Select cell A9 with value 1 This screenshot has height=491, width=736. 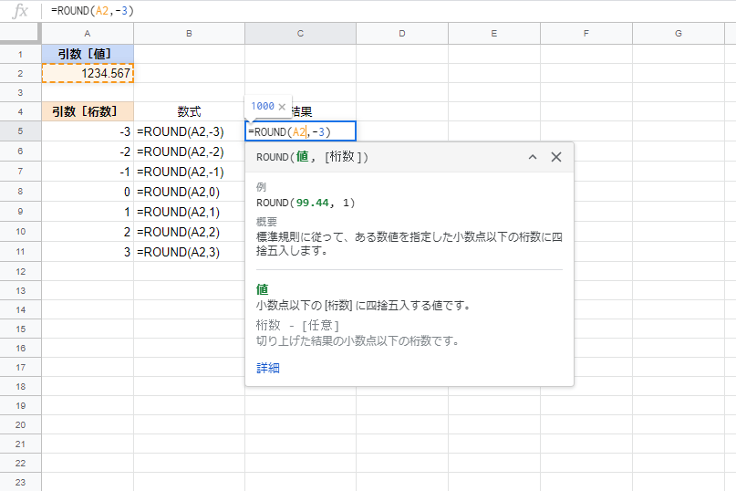[88, 212]
